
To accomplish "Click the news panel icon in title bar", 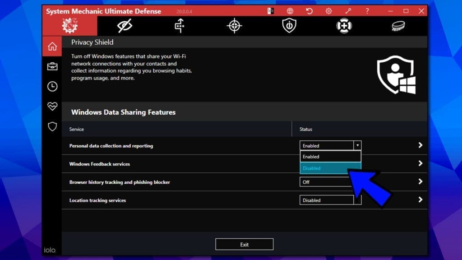I will point(271,11).
